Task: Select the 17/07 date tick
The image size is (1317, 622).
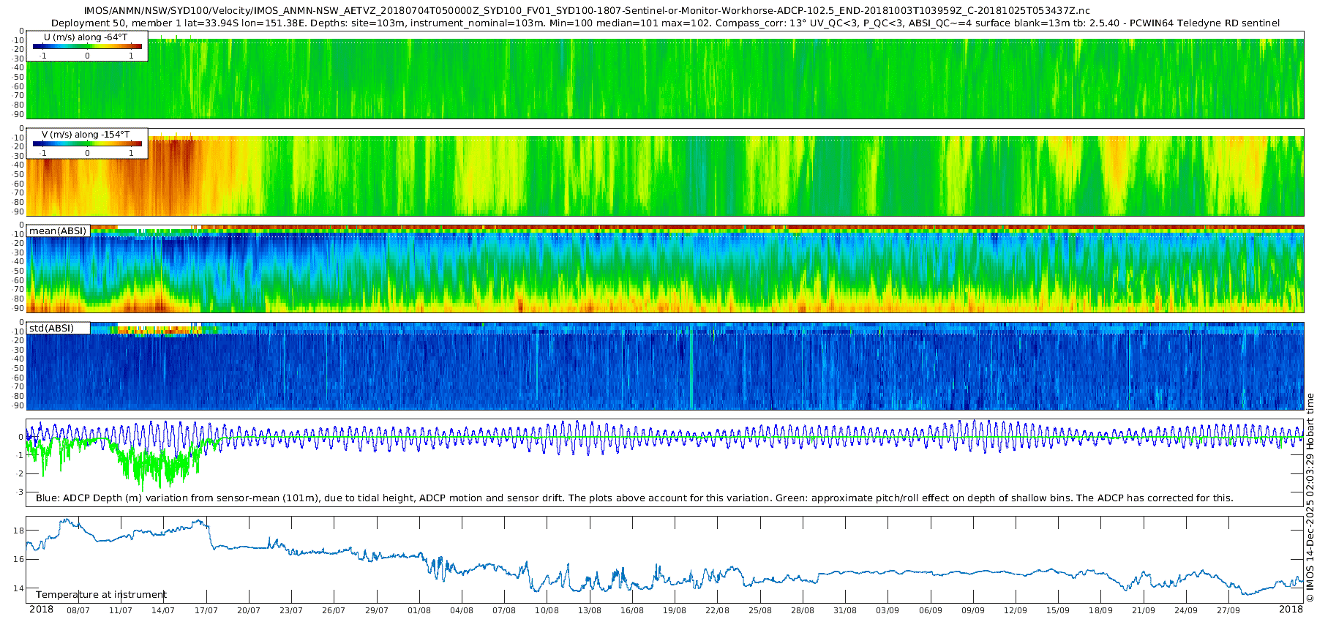Action: point(206,611)
